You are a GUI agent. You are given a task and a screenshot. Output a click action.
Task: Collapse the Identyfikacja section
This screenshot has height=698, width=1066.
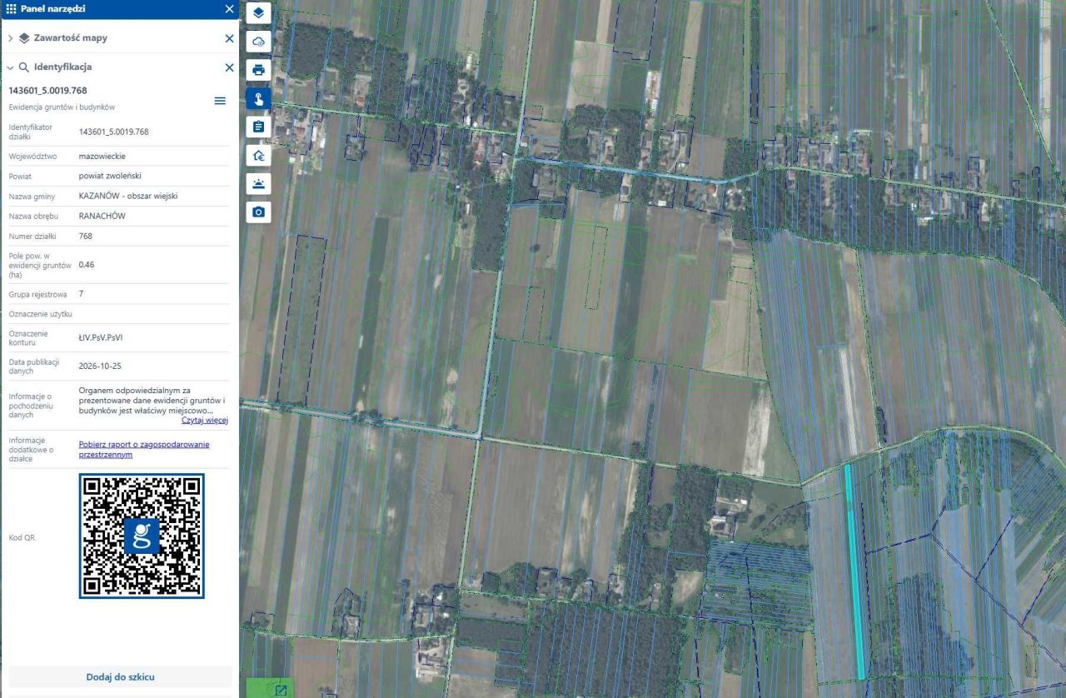click(x=11, y=67)
